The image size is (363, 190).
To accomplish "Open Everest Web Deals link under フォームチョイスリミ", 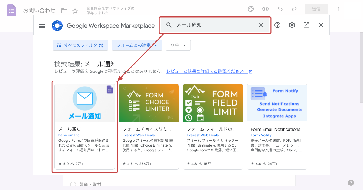I will pyautogui.click(x=139, y=135).
